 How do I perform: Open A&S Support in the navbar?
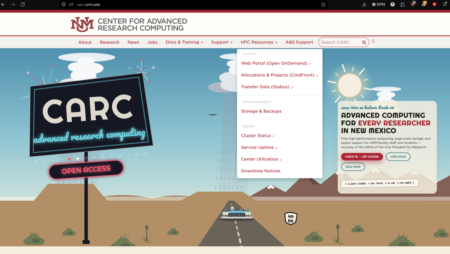(299, 42)
